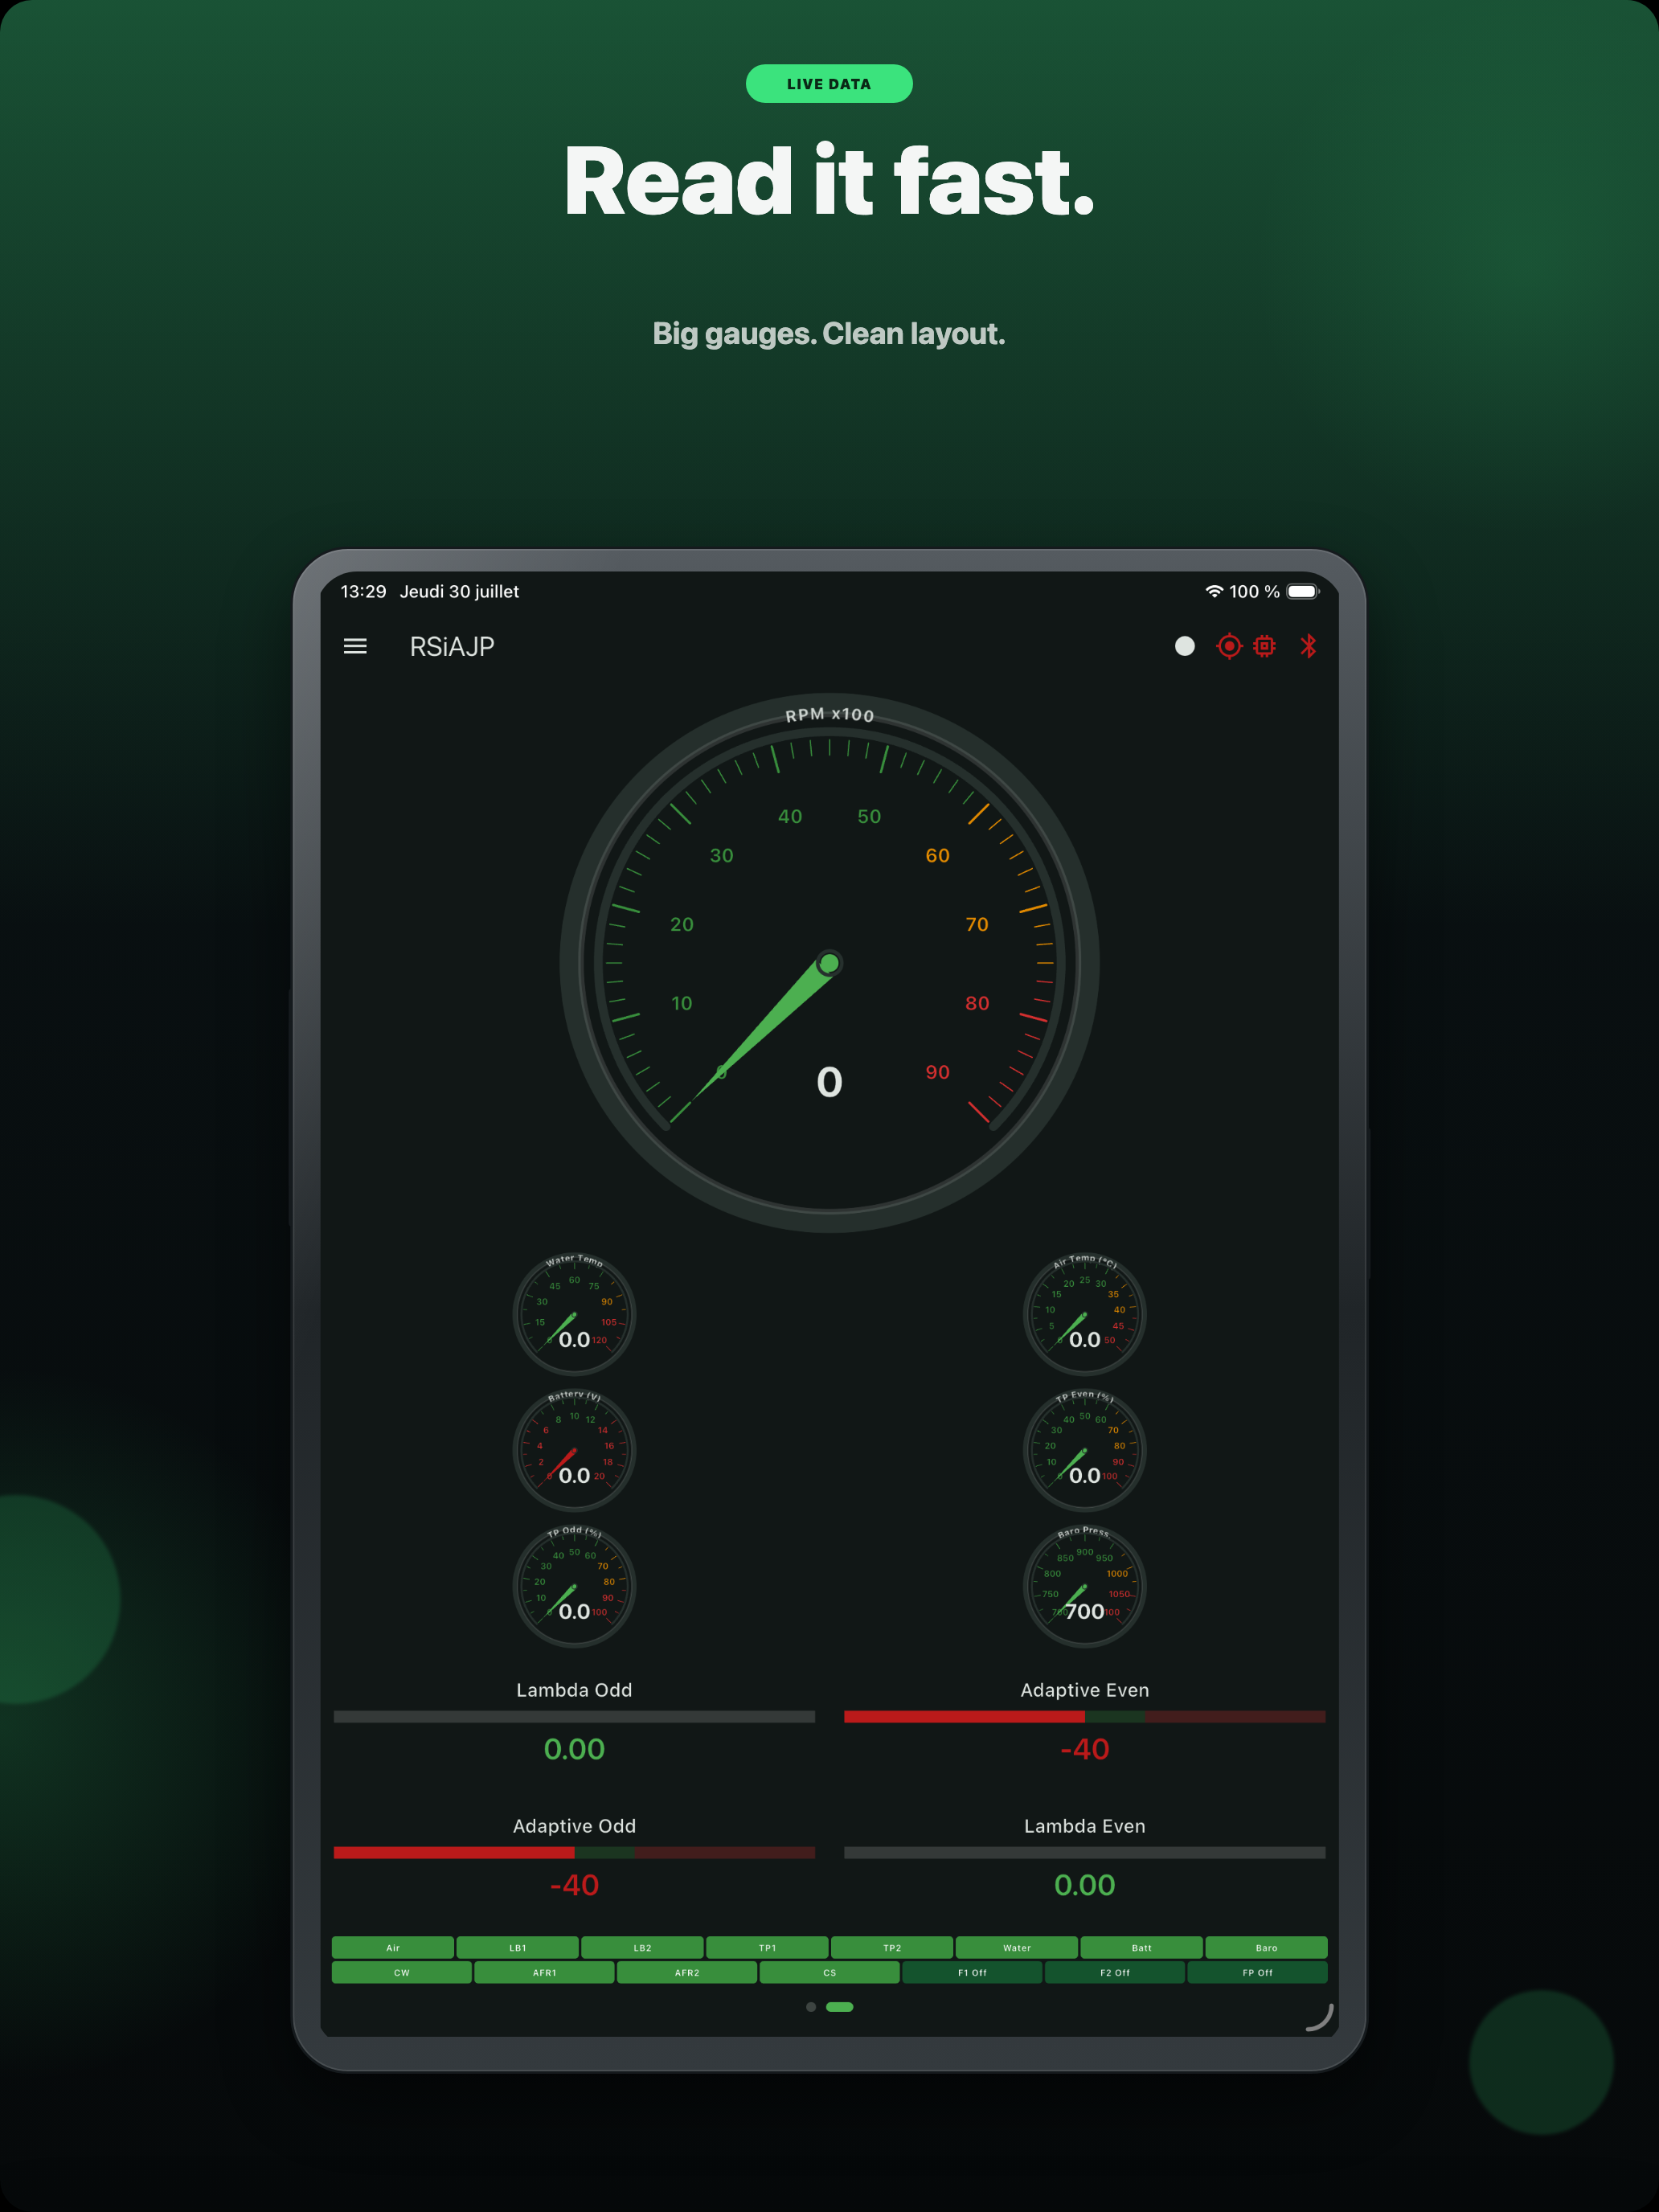Select the Battery (V) mini gauge

pyautogui.click(x=574, y=1450)
